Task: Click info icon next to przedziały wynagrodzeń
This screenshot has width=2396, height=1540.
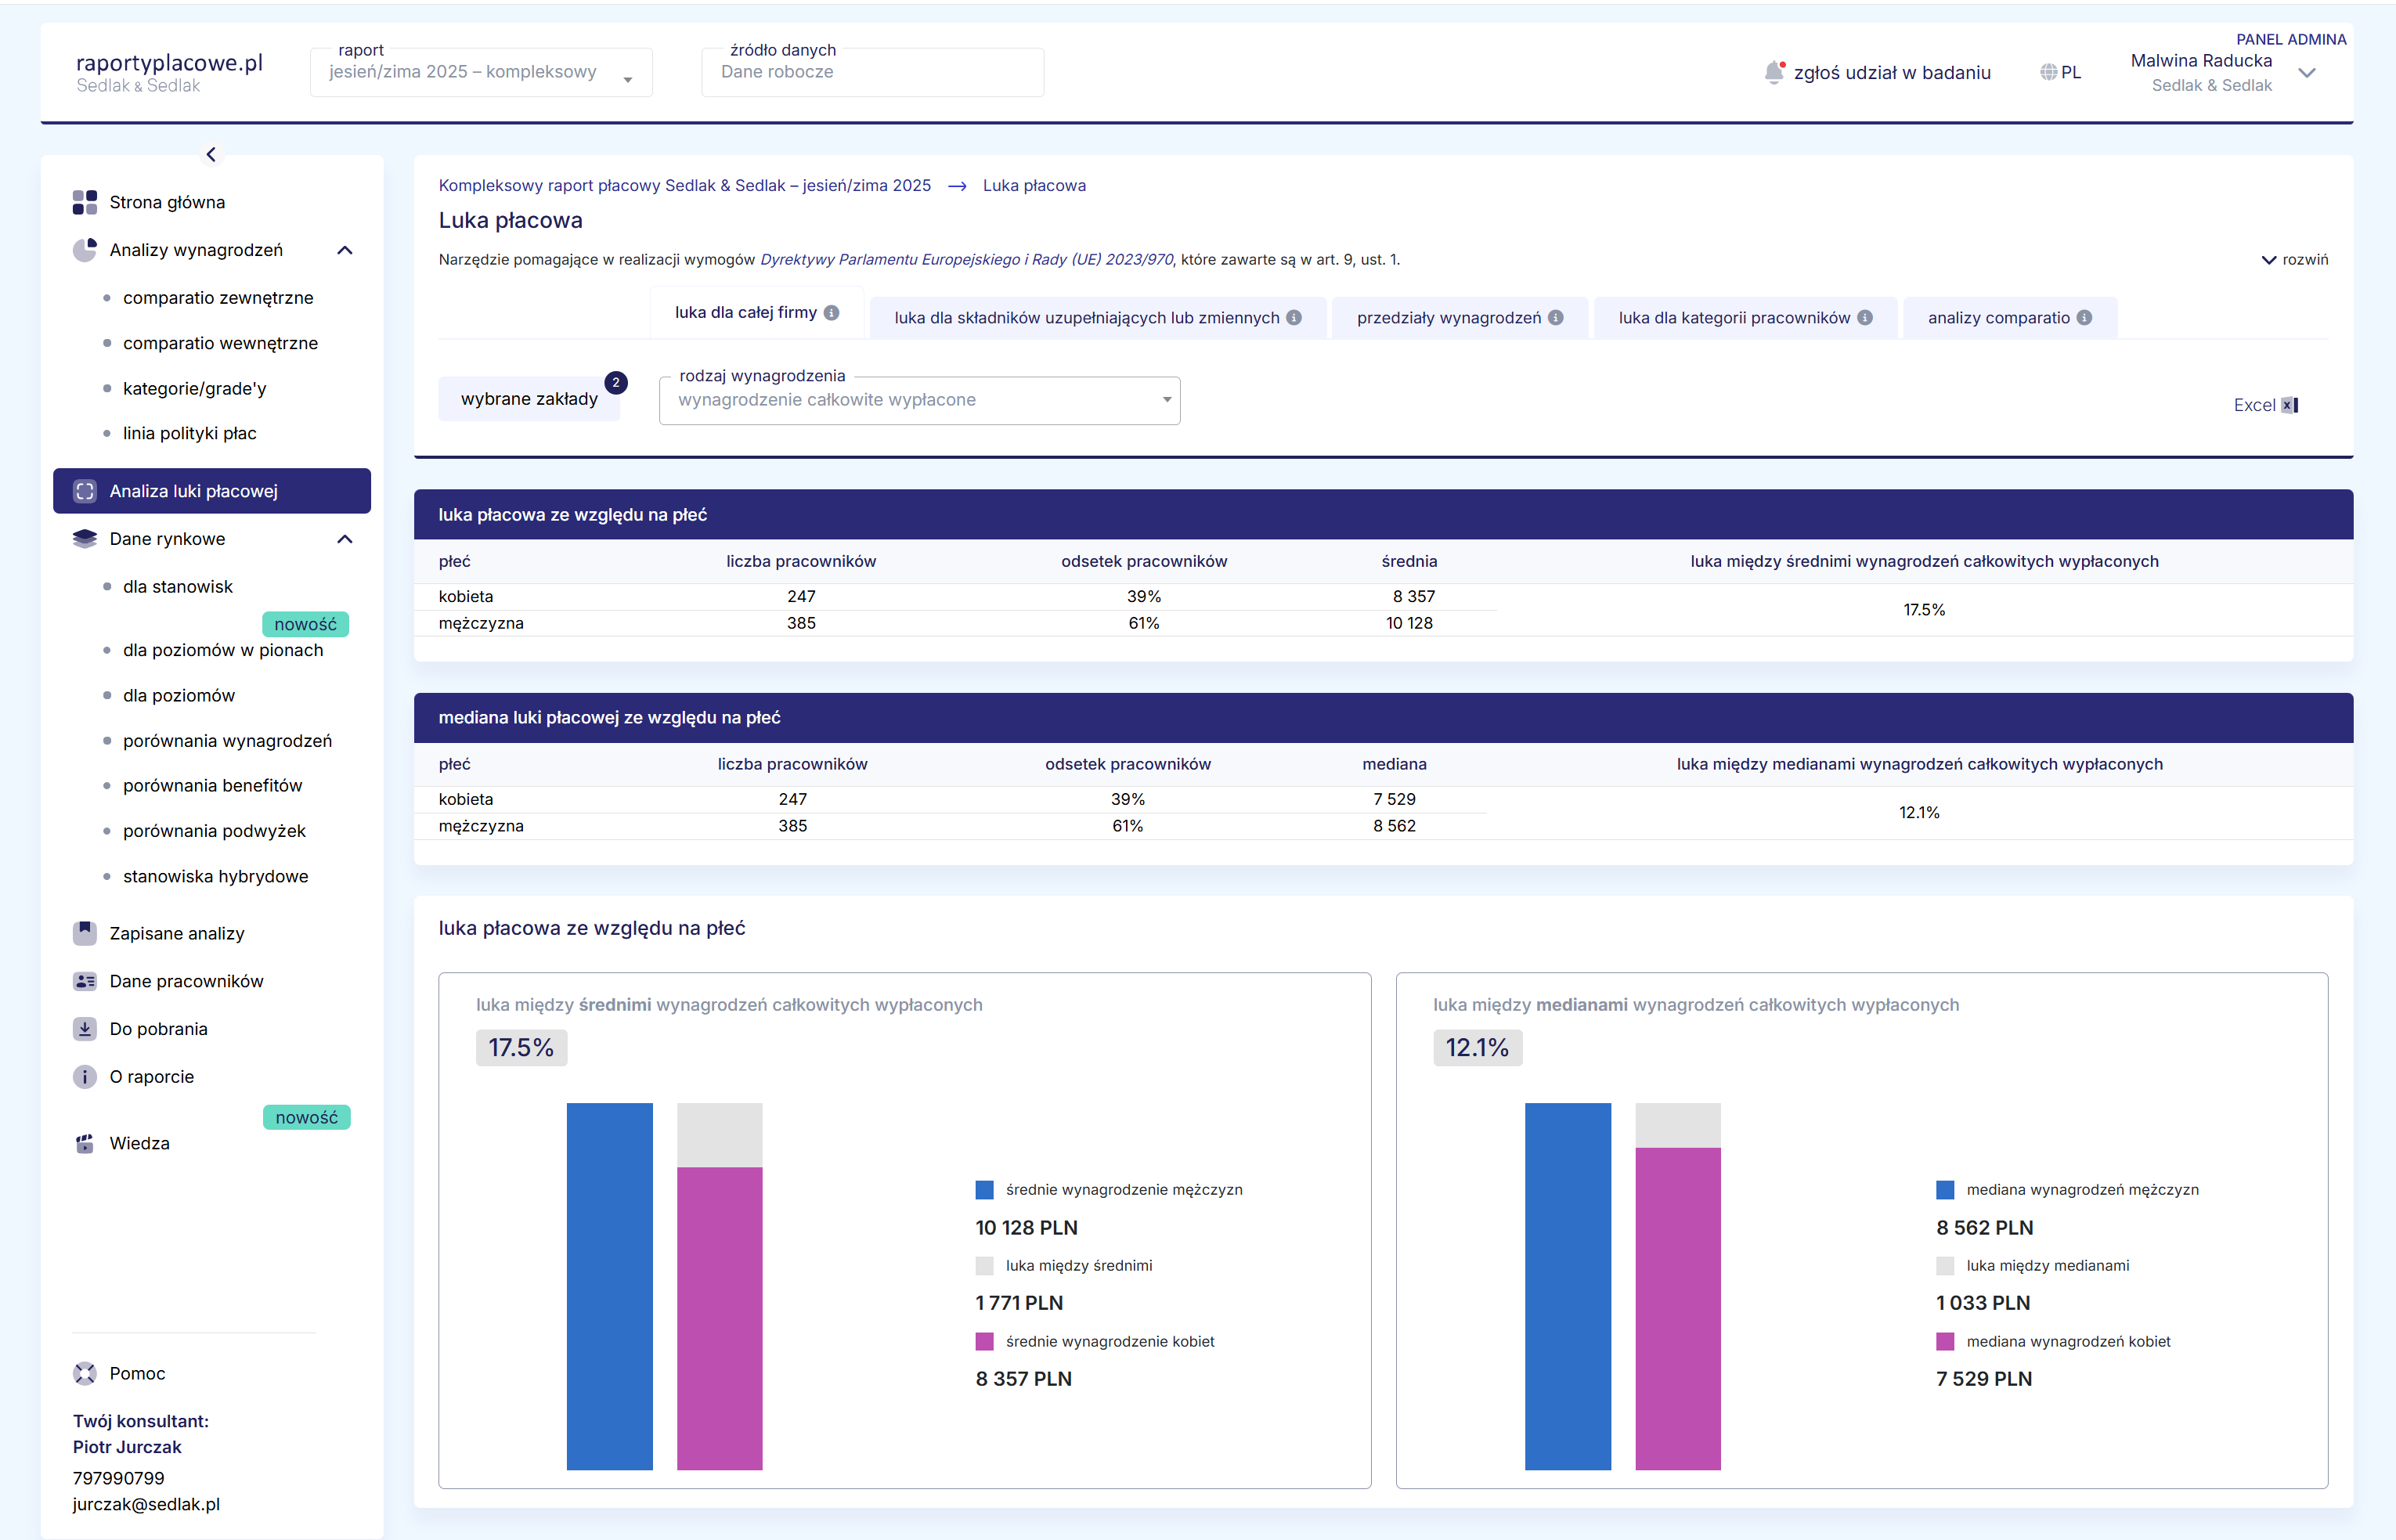Action: pyautogui.click(x=1556, y=318)
